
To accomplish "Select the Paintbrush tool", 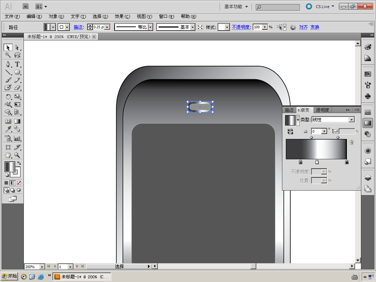I will (x=8, y=80).
